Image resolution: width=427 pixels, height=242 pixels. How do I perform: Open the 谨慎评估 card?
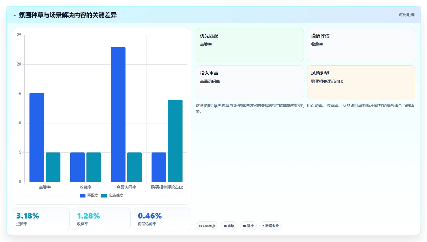click(361, 45)
